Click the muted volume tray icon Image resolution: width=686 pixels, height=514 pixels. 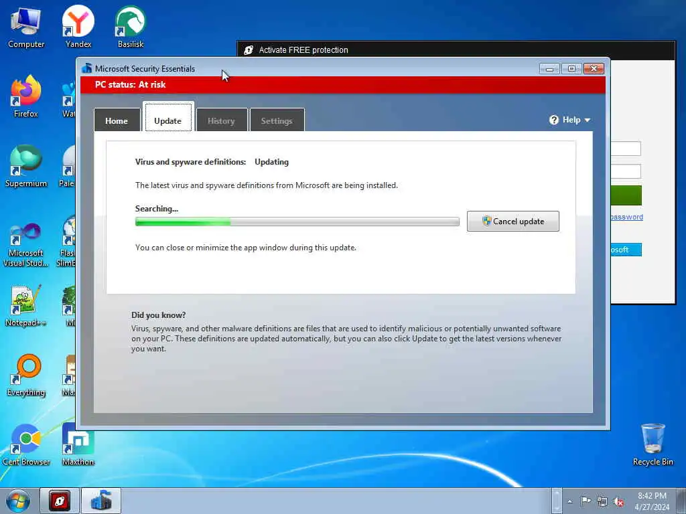(618, 501)
